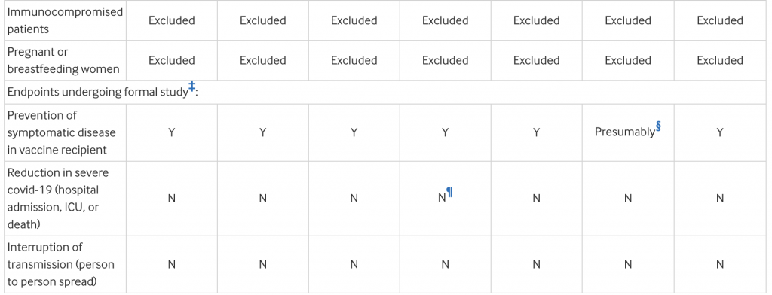
Task: Select first Excluded cell in Immunocompromised row
Action: click(172, 20)
